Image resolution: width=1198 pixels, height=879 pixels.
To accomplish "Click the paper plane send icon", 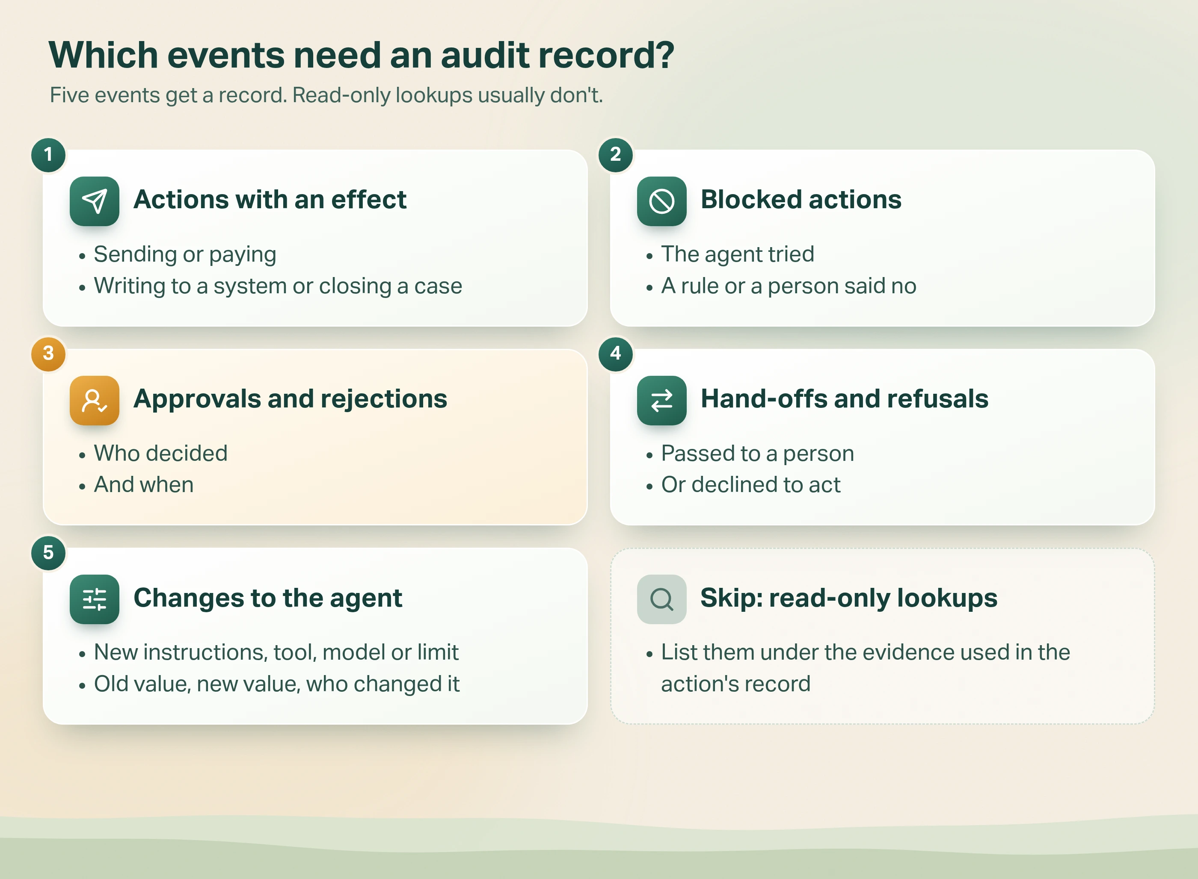I will click(94, 201).
